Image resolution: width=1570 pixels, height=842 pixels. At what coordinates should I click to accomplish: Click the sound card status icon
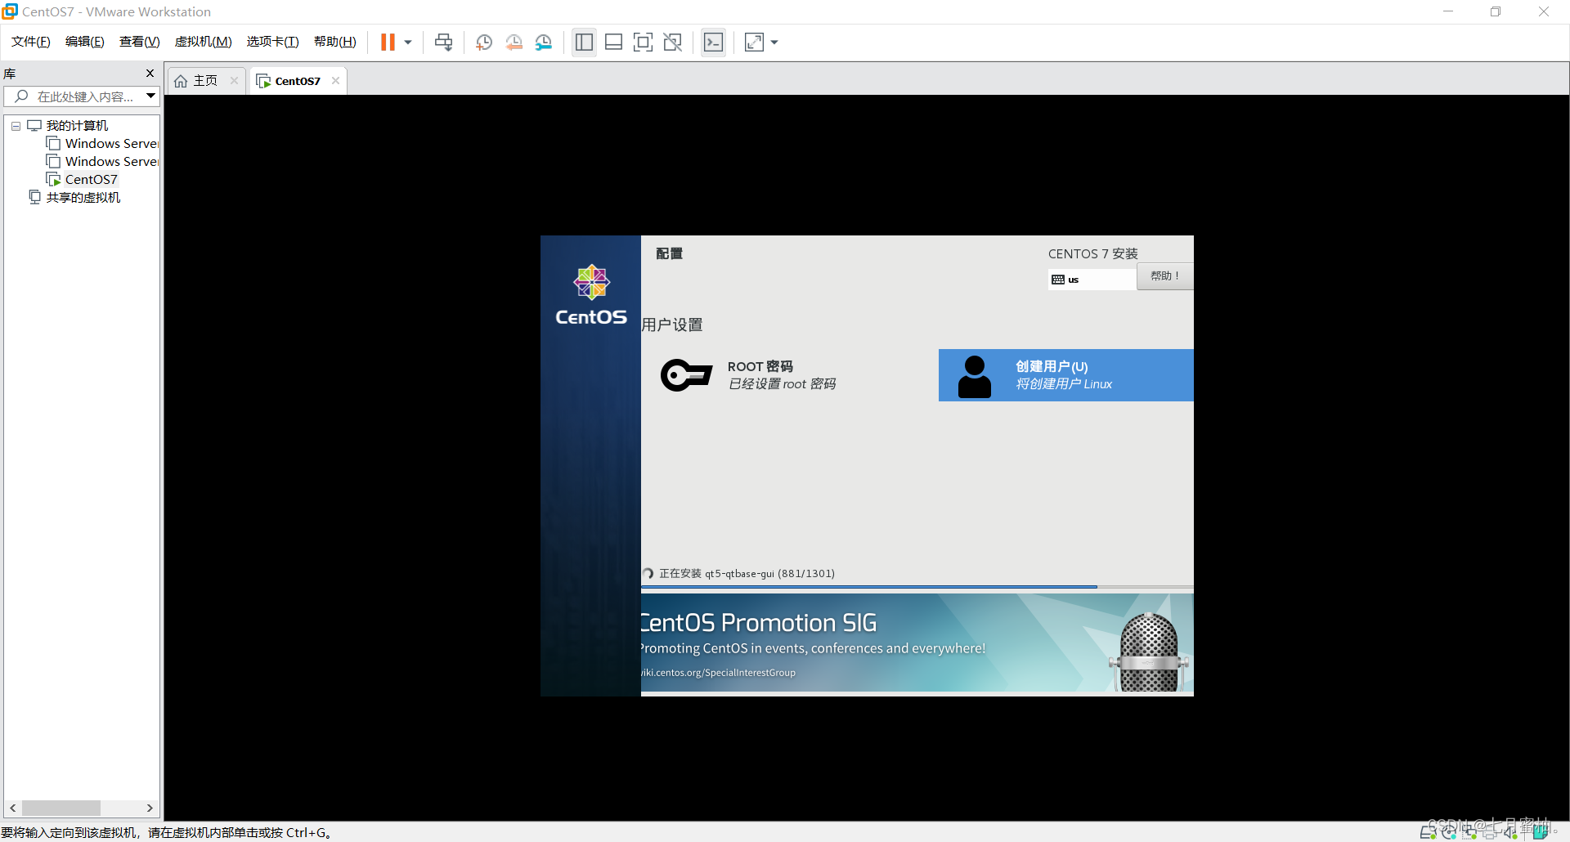click(x=1510, y=832)
